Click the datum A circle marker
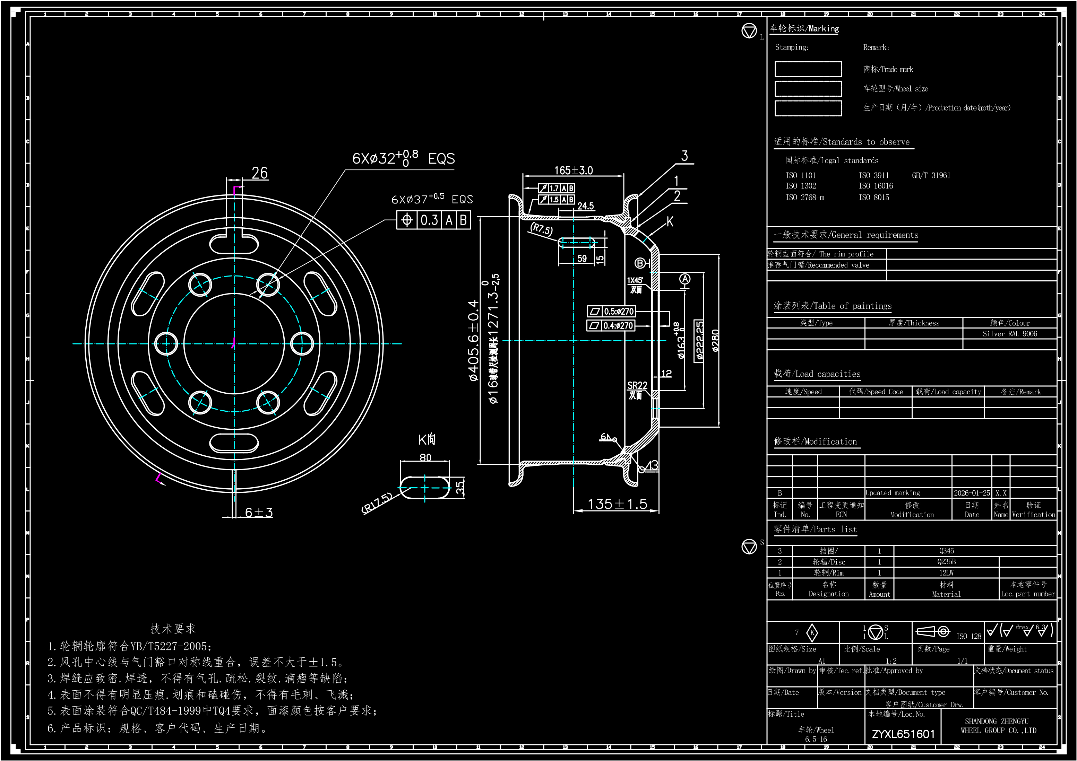Screen dimensions: 1077x761 pos(685,279)
